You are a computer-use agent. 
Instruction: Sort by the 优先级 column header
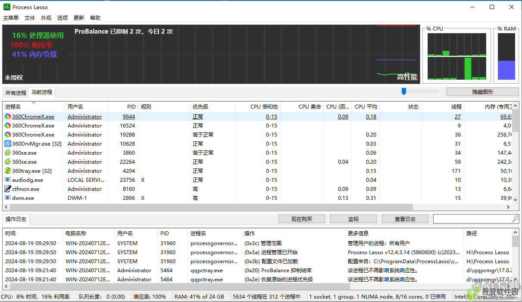pos(213,106)
